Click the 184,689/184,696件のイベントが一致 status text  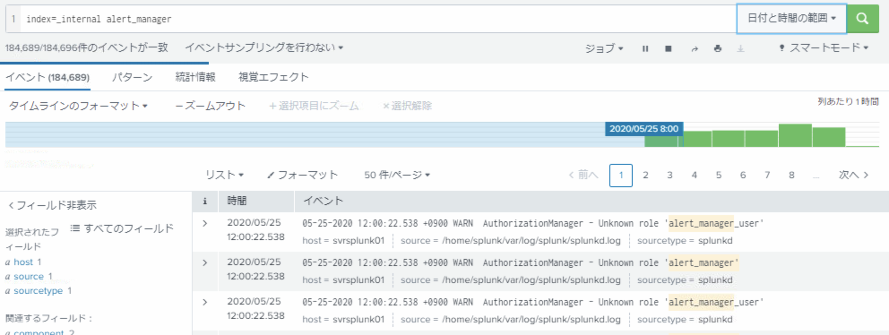86,47
